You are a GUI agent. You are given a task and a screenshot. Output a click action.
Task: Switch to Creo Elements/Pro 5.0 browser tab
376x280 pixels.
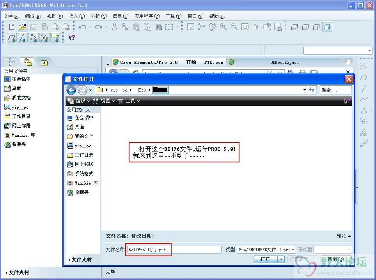(168, 62)
